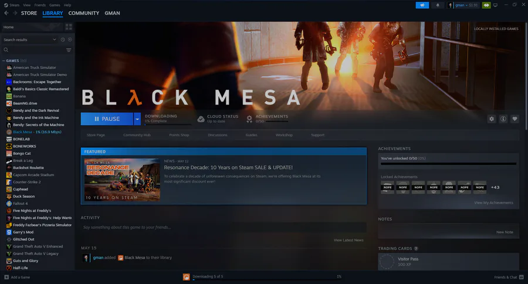
Task: Pause the Black Mesa download
Action: (107, 119)
